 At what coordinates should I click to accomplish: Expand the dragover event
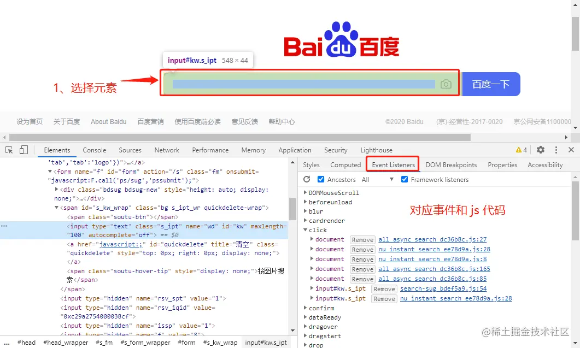[x=305, y=327]
